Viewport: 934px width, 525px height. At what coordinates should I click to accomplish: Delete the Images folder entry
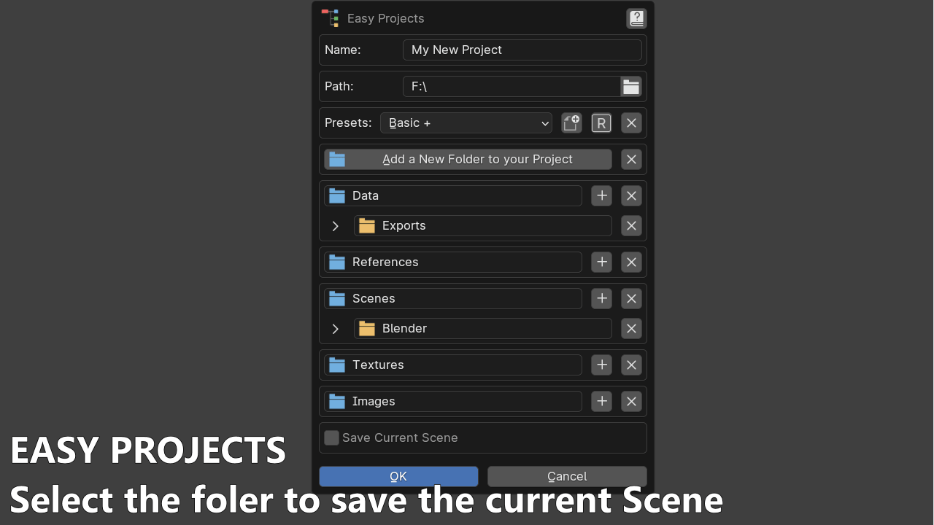pyautogui.click(x=631, y=401)
